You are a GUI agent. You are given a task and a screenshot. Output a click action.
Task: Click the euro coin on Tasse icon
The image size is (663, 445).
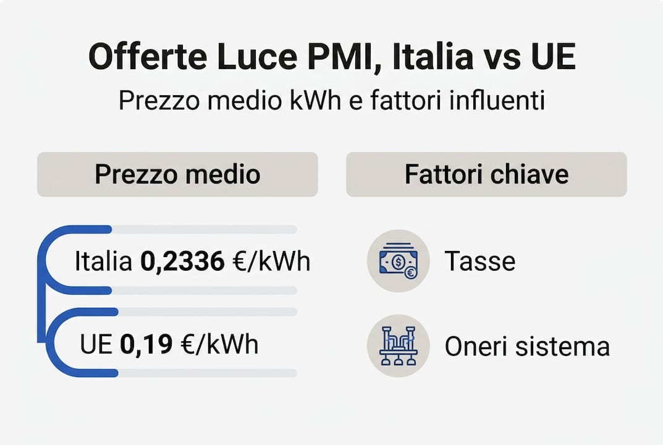pyautogui.click(x=407, y=272)
